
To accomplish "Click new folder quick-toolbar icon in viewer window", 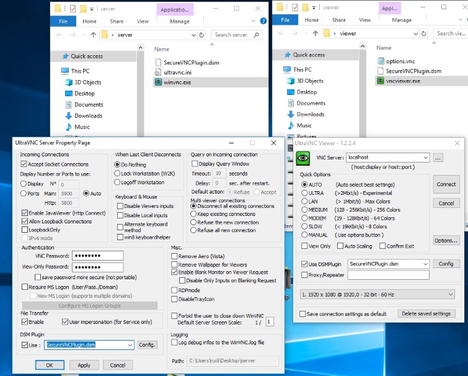I will [306, 7].
